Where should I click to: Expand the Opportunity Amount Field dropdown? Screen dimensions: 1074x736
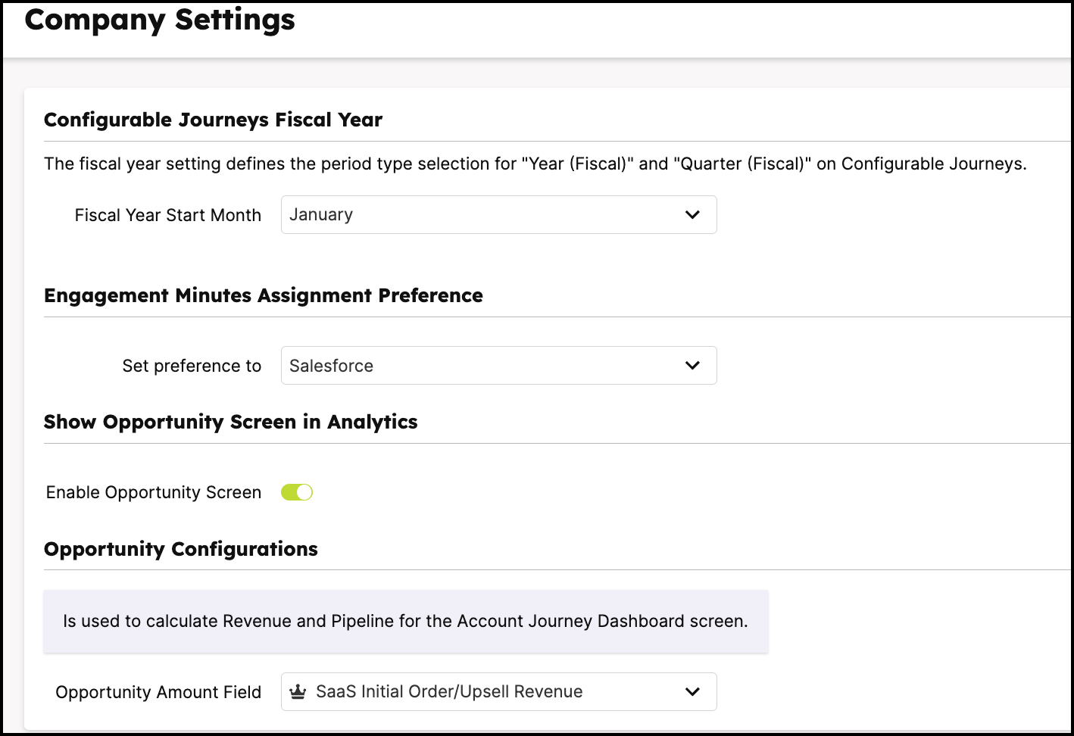point(498,692)
